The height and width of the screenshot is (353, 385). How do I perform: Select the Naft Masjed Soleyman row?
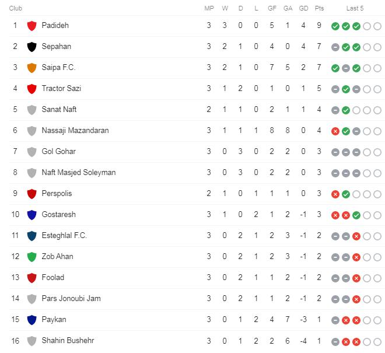[79, 173]
